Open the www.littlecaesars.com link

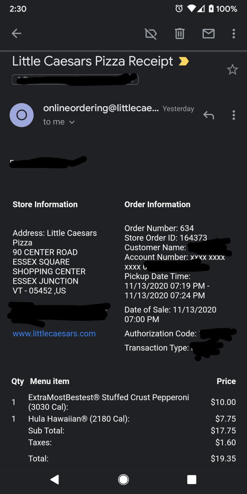tap(54, 333)
